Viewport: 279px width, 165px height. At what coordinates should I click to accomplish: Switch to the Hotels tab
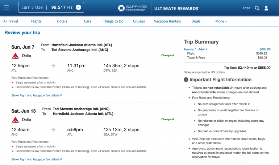(x=62, y=21)
